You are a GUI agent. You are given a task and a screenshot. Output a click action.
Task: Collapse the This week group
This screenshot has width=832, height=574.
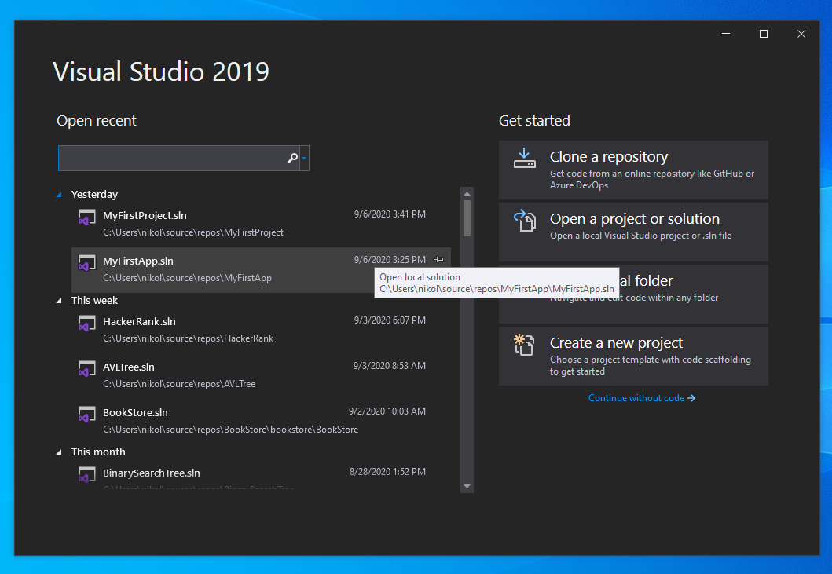pyautogui.click(x=58, y=300)
